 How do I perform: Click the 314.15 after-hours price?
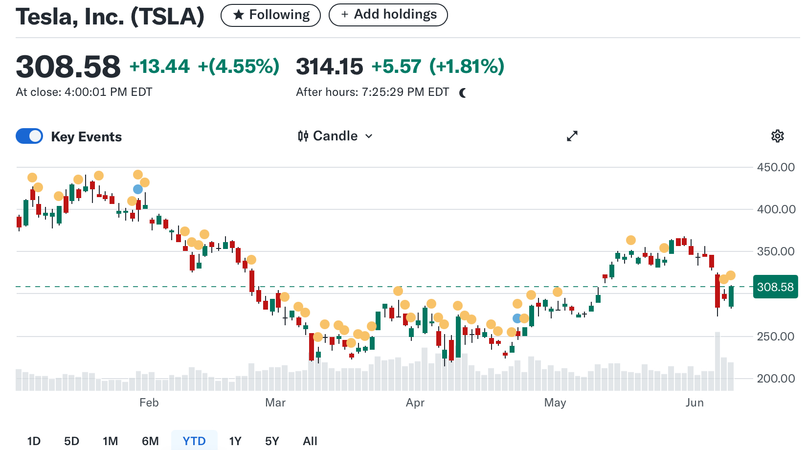pos(330,67)
